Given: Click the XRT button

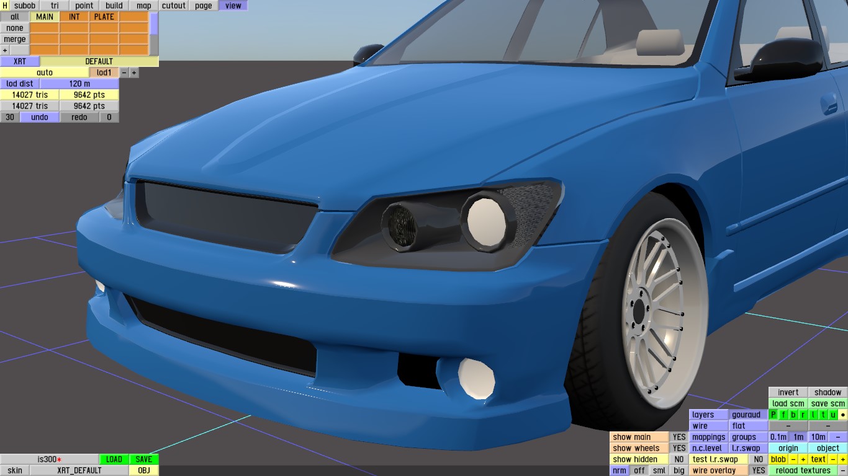Looking at the screenshot, I should tap(20, 61).
